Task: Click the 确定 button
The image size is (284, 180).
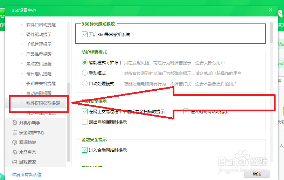Action: [257, 174]
